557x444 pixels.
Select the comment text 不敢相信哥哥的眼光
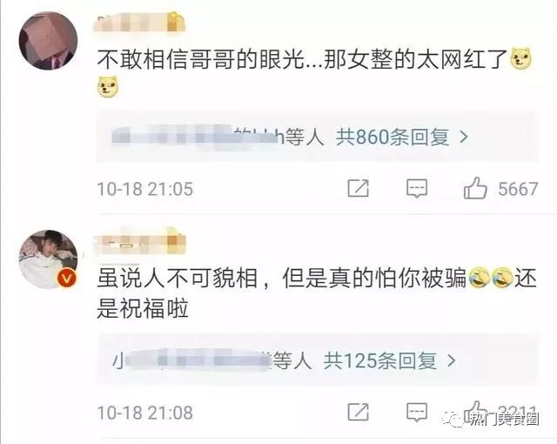point(201,59)
